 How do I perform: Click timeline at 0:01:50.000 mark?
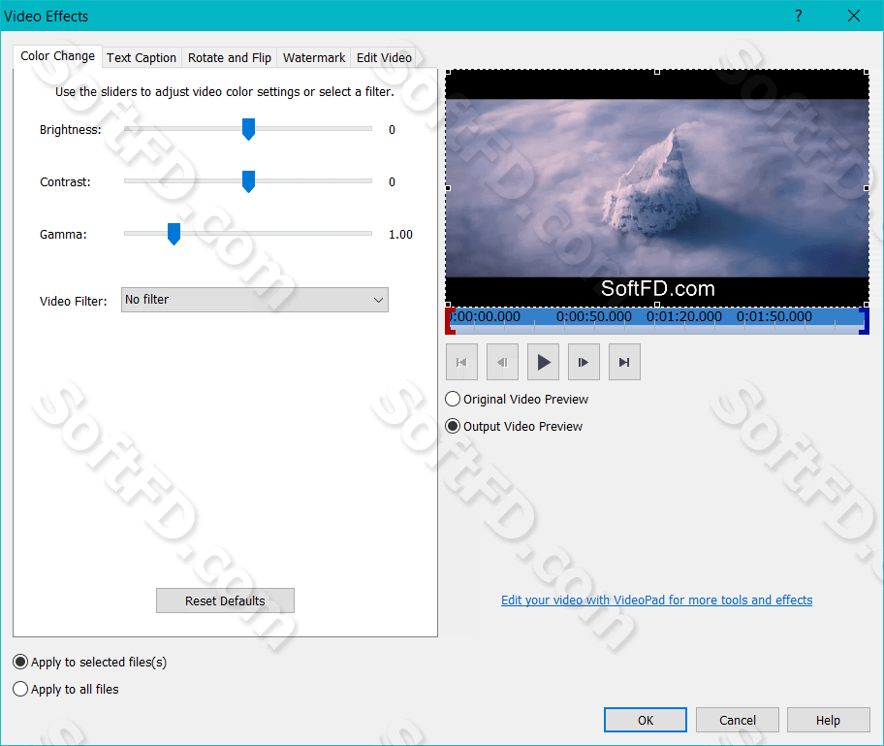pyautogui.click(x=774, y=316)
